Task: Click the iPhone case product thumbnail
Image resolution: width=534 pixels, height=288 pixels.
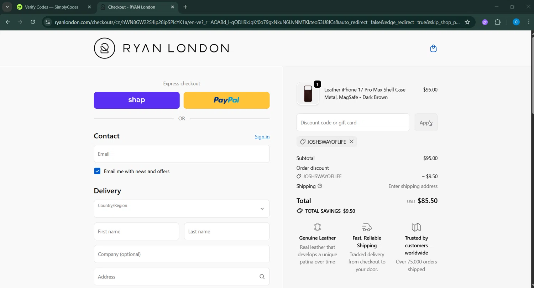Action: coord(308,94)
